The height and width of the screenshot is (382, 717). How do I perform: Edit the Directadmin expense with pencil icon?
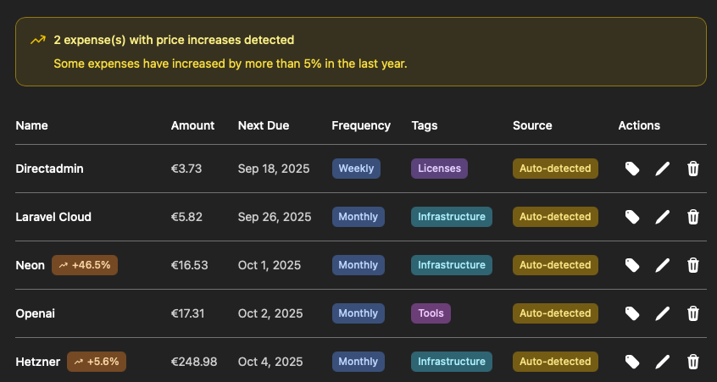[663, 169]
